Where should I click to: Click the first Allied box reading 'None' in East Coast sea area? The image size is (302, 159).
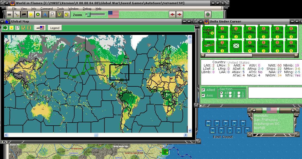pos(208,123)
